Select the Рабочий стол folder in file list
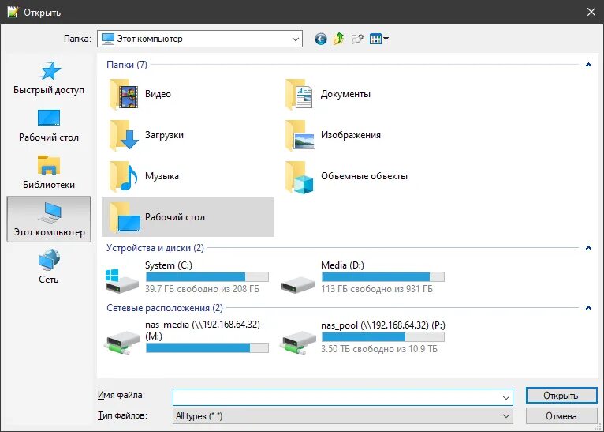Image resolution: width=604 pixels, height=432 pixels. tap(188, 217)
